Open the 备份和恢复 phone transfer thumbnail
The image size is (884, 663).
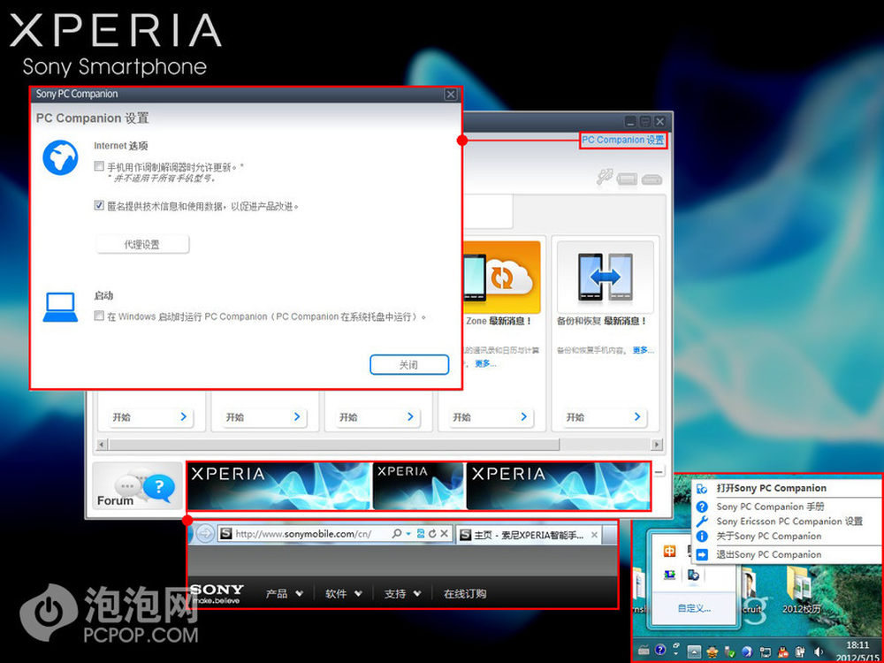(605, 278)
